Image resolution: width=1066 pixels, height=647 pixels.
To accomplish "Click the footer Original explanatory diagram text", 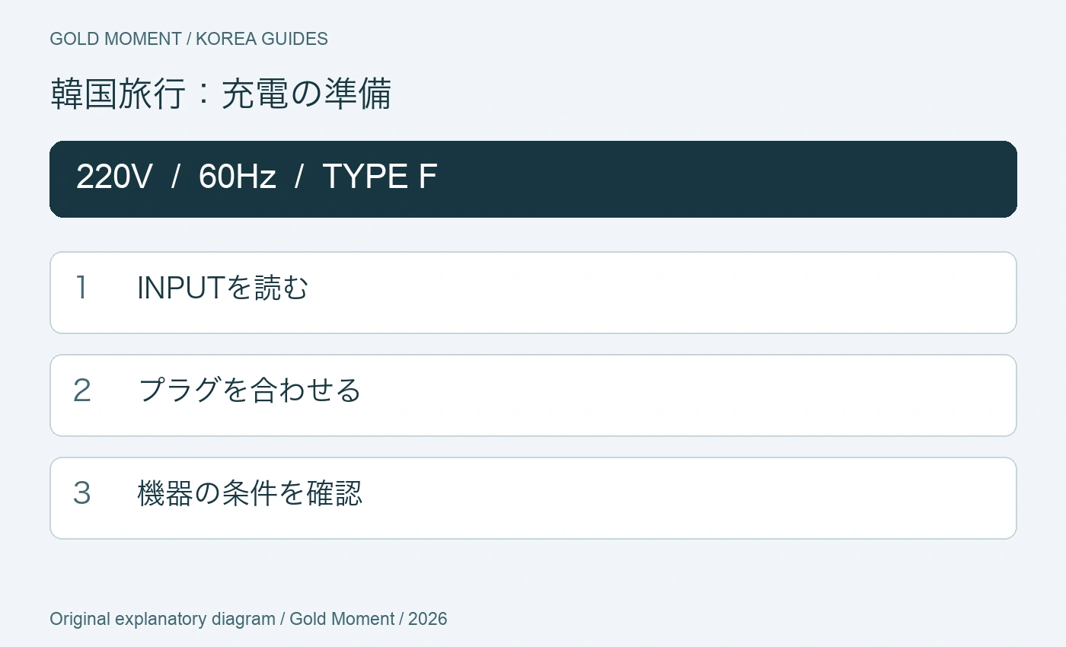I will pos(162,619).
